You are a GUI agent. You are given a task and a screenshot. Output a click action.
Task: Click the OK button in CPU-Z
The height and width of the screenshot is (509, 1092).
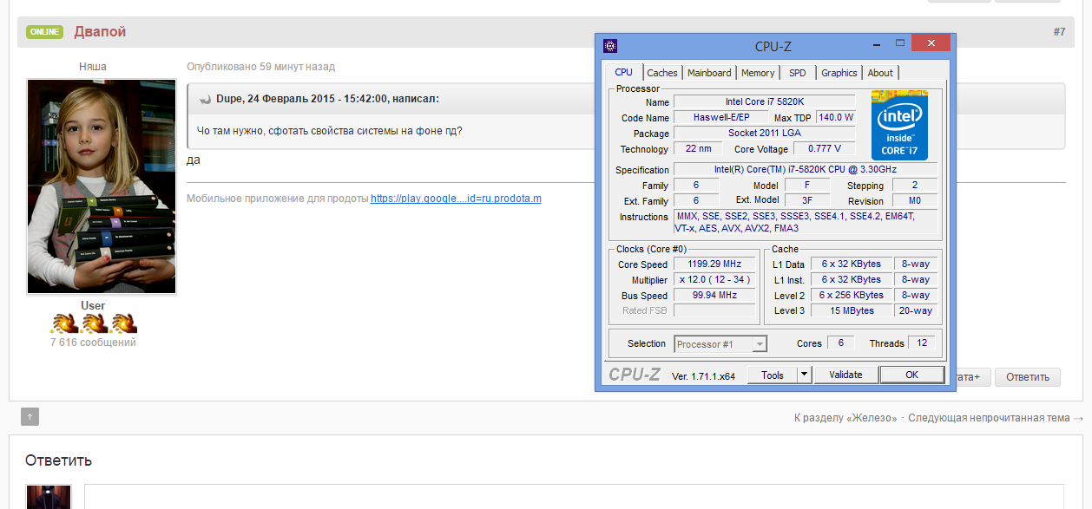point(911,375)
